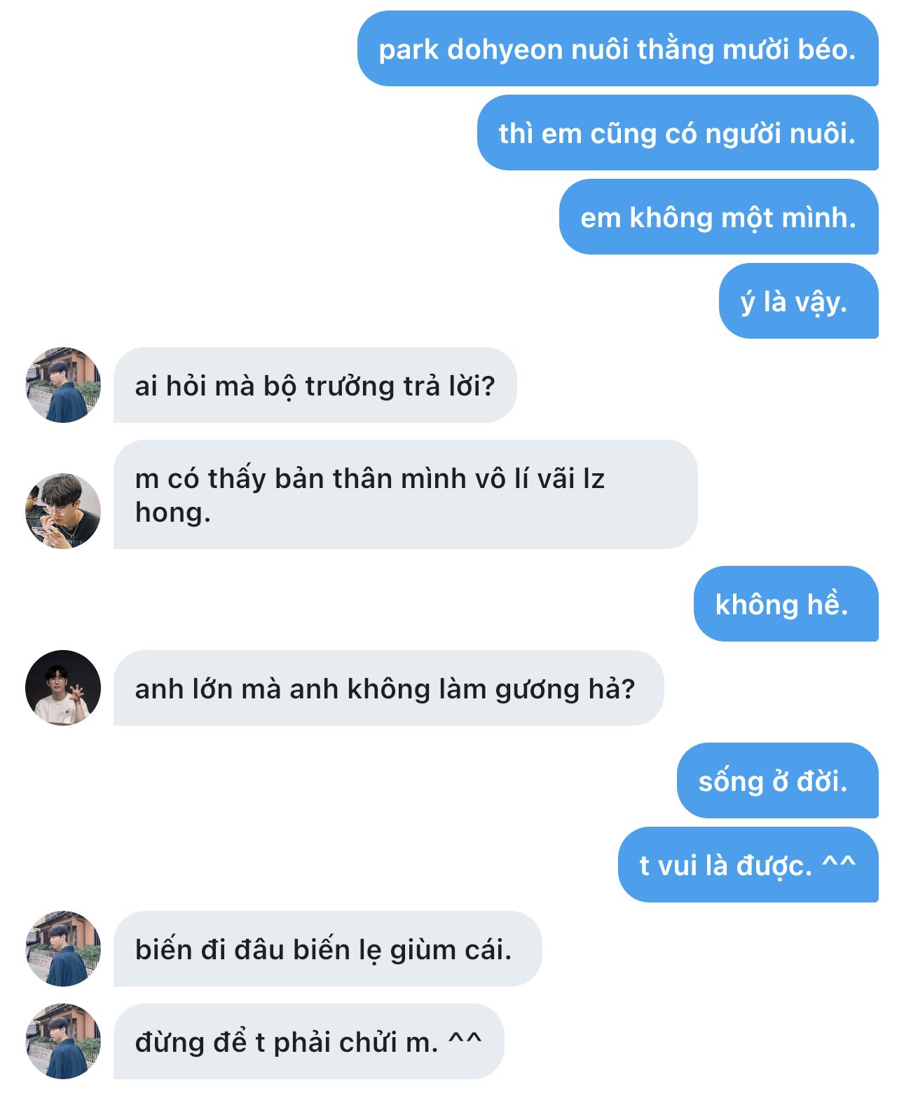Image resolution: width=904 pixels, height=1096 pixels.
Task: Tap the "không hề." reply bubble
Action: point(786,604)
